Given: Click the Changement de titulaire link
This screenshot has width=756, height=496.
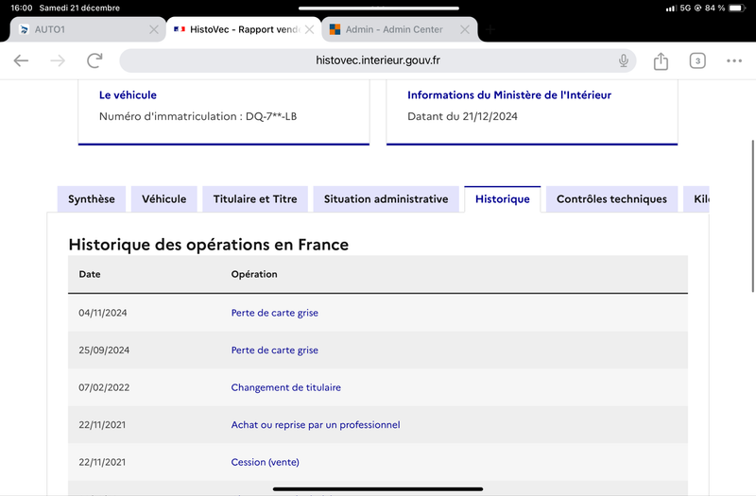Looking at the screenshot, I should 286,387.
